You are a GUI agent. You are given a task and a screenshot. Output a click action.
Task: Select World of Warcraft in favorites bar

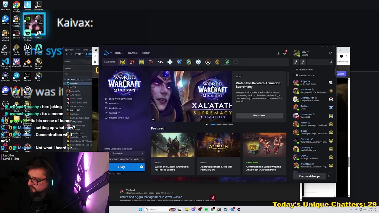123,62
